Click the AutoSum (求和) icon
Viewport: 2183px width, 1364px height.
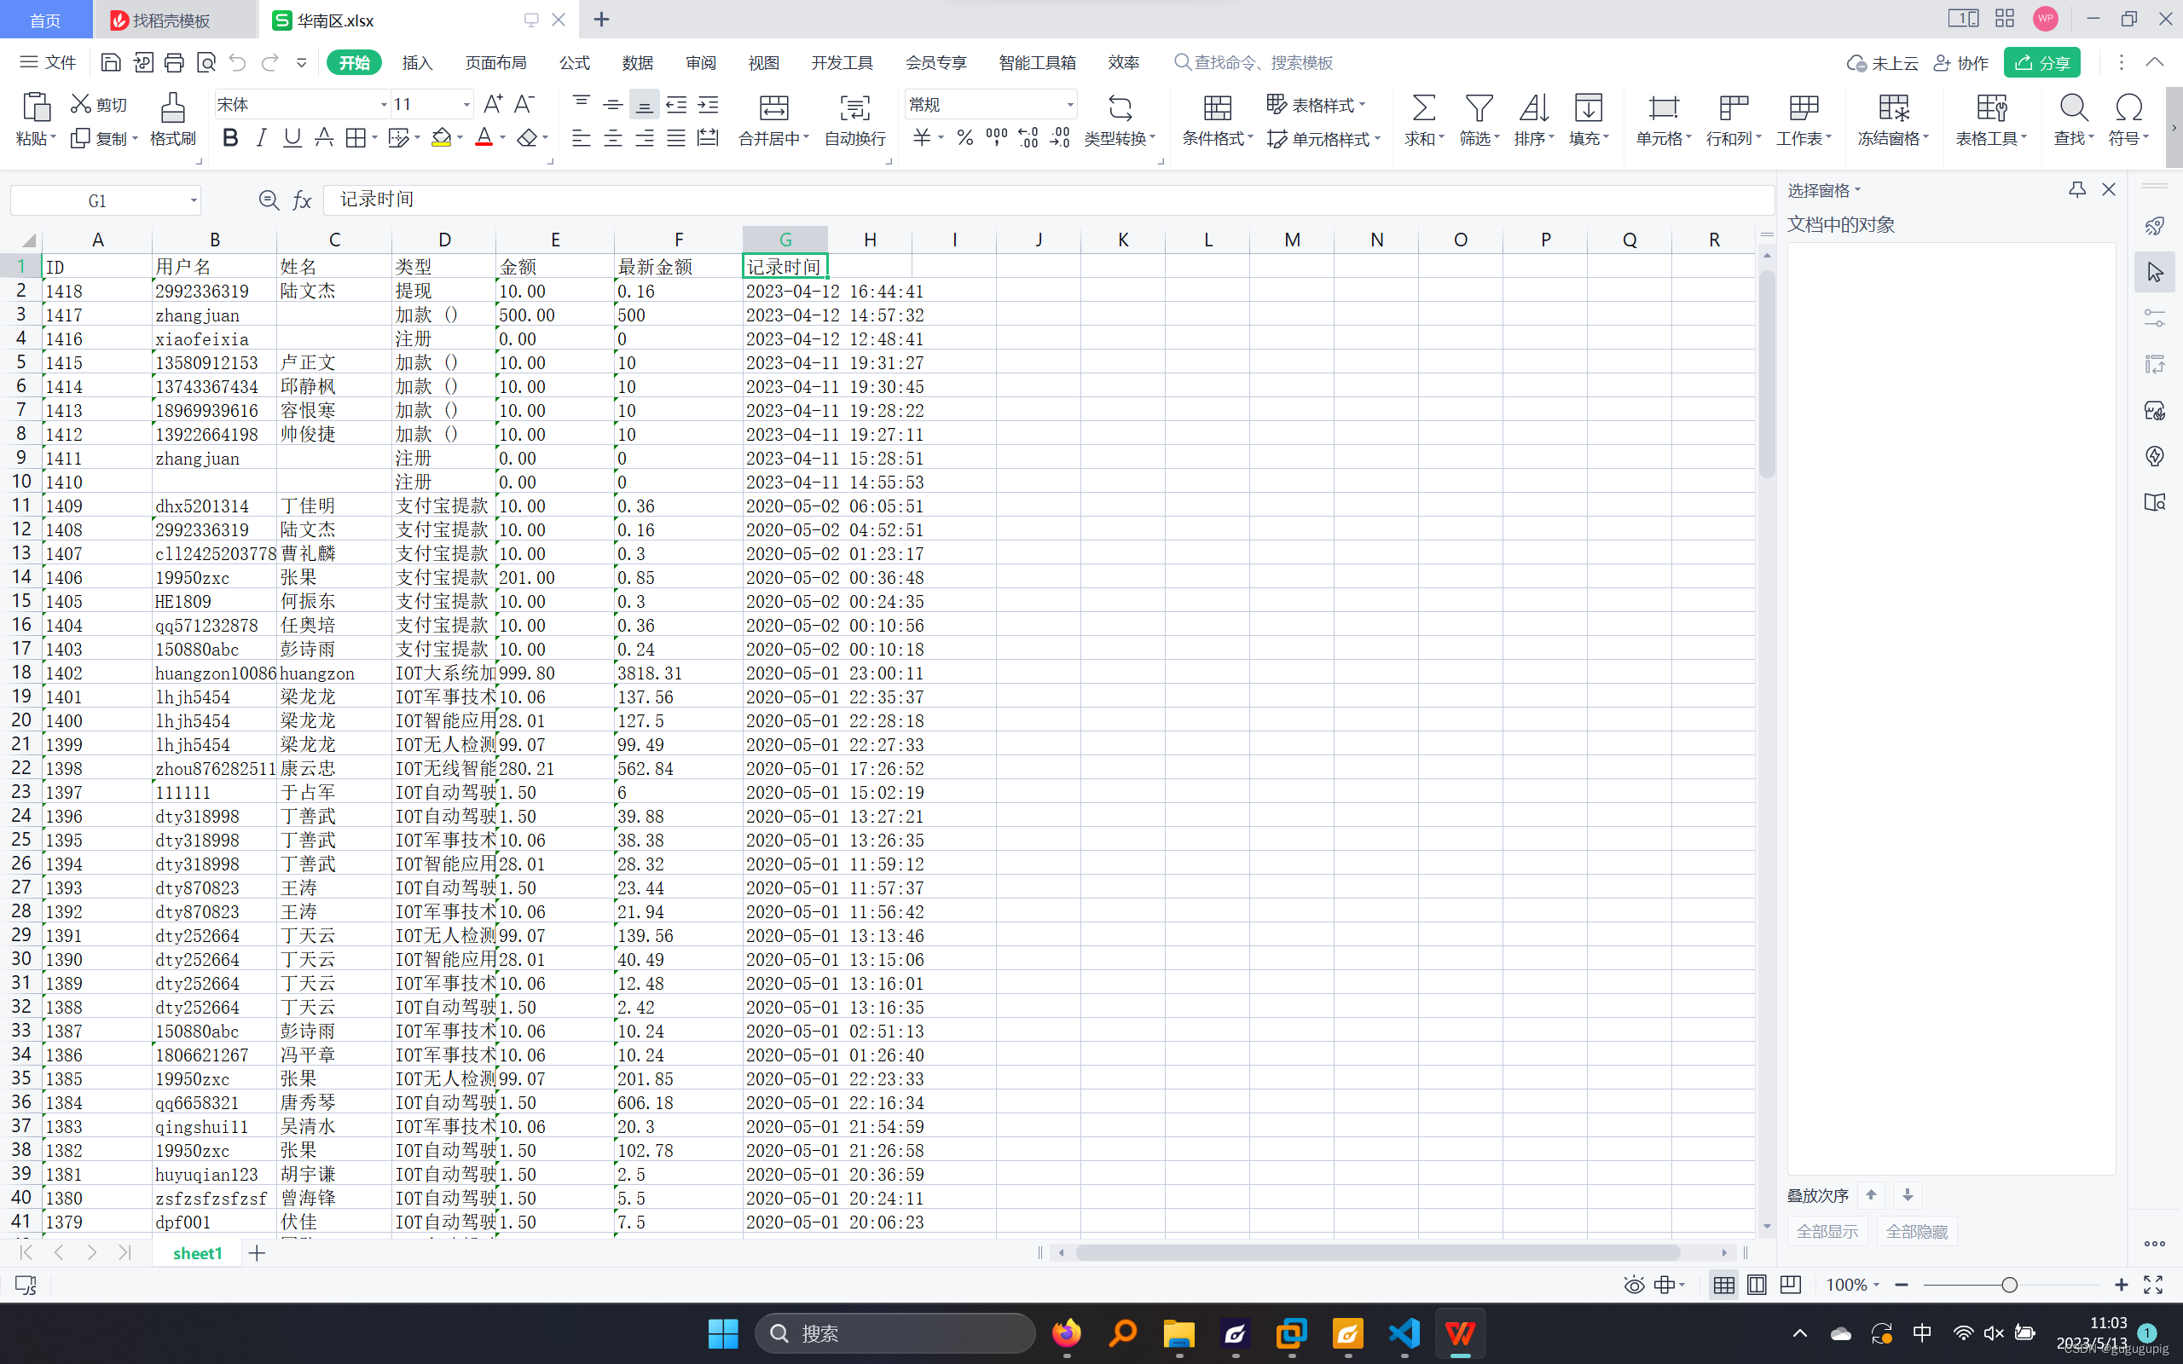[1422, 108]
